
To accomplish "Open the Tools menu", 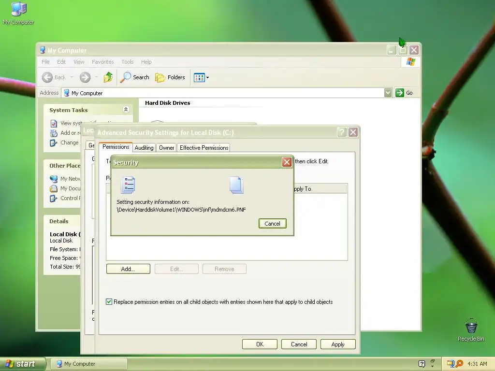I will click(128, 62).
